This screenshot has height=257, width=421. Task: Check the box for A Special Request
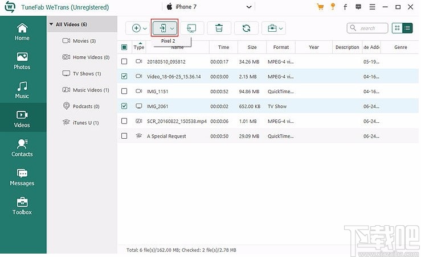click(x=124, y=136)
